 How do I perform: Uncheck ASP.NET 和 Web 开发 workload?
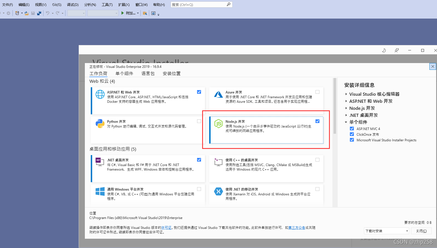[199, 92]
